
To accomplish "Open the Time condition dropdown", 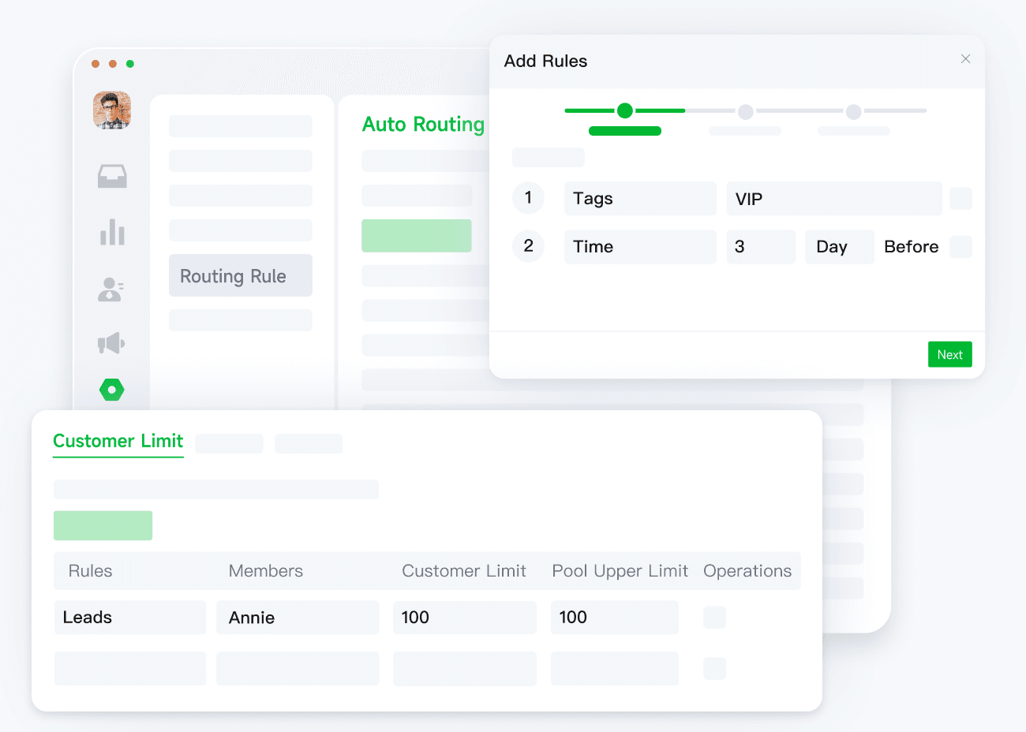I will pyautogui.click(x=640, y=247).
